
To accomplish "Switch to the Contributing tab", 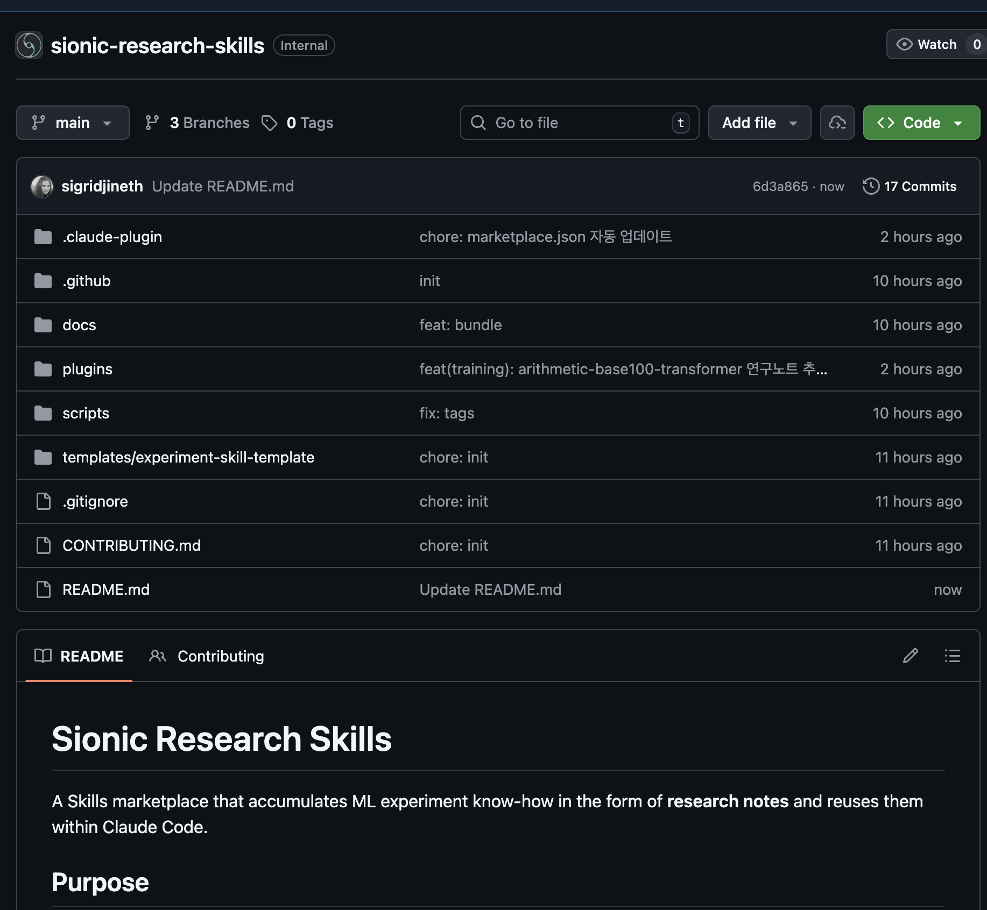I will (x=207, y=656).
